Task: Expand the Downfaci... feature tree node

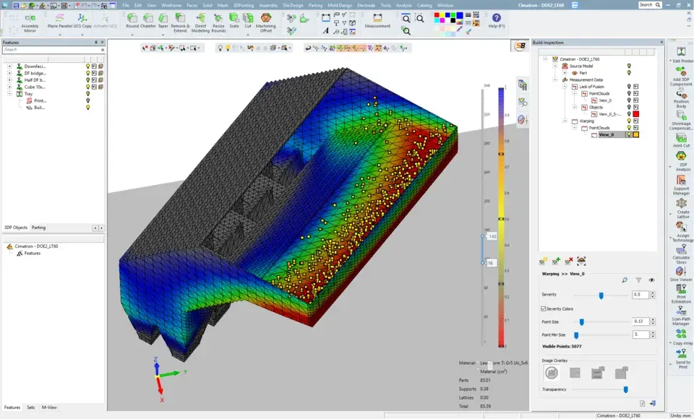Action: tap(9, 66)
